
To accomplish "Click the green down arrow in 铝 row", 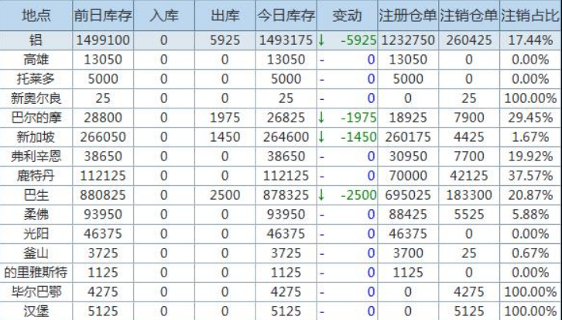I will [322, 40].
